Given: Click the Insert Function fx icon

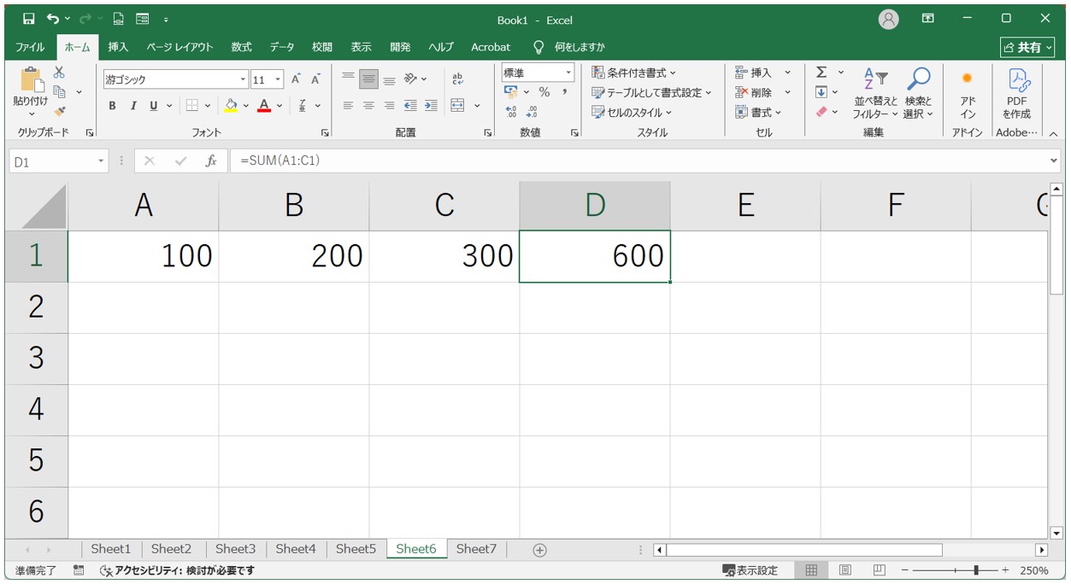Looking at the screenshot, I should click(x=210, y=161).
